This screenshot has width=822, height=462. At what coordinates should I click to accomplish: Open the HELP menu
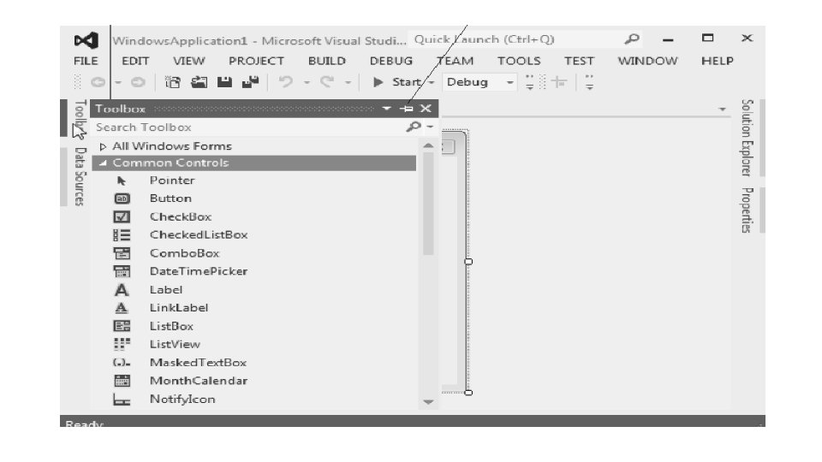[718, 61]
